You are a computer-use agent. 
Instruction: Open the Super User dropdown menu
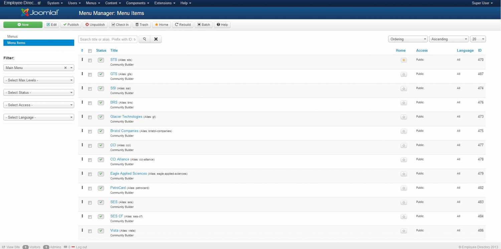pyautogui.click(x=482, y=3)
